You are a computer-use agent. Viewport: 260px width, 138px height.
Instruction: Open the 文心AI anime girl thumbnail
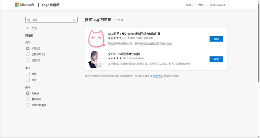(96, 59)
